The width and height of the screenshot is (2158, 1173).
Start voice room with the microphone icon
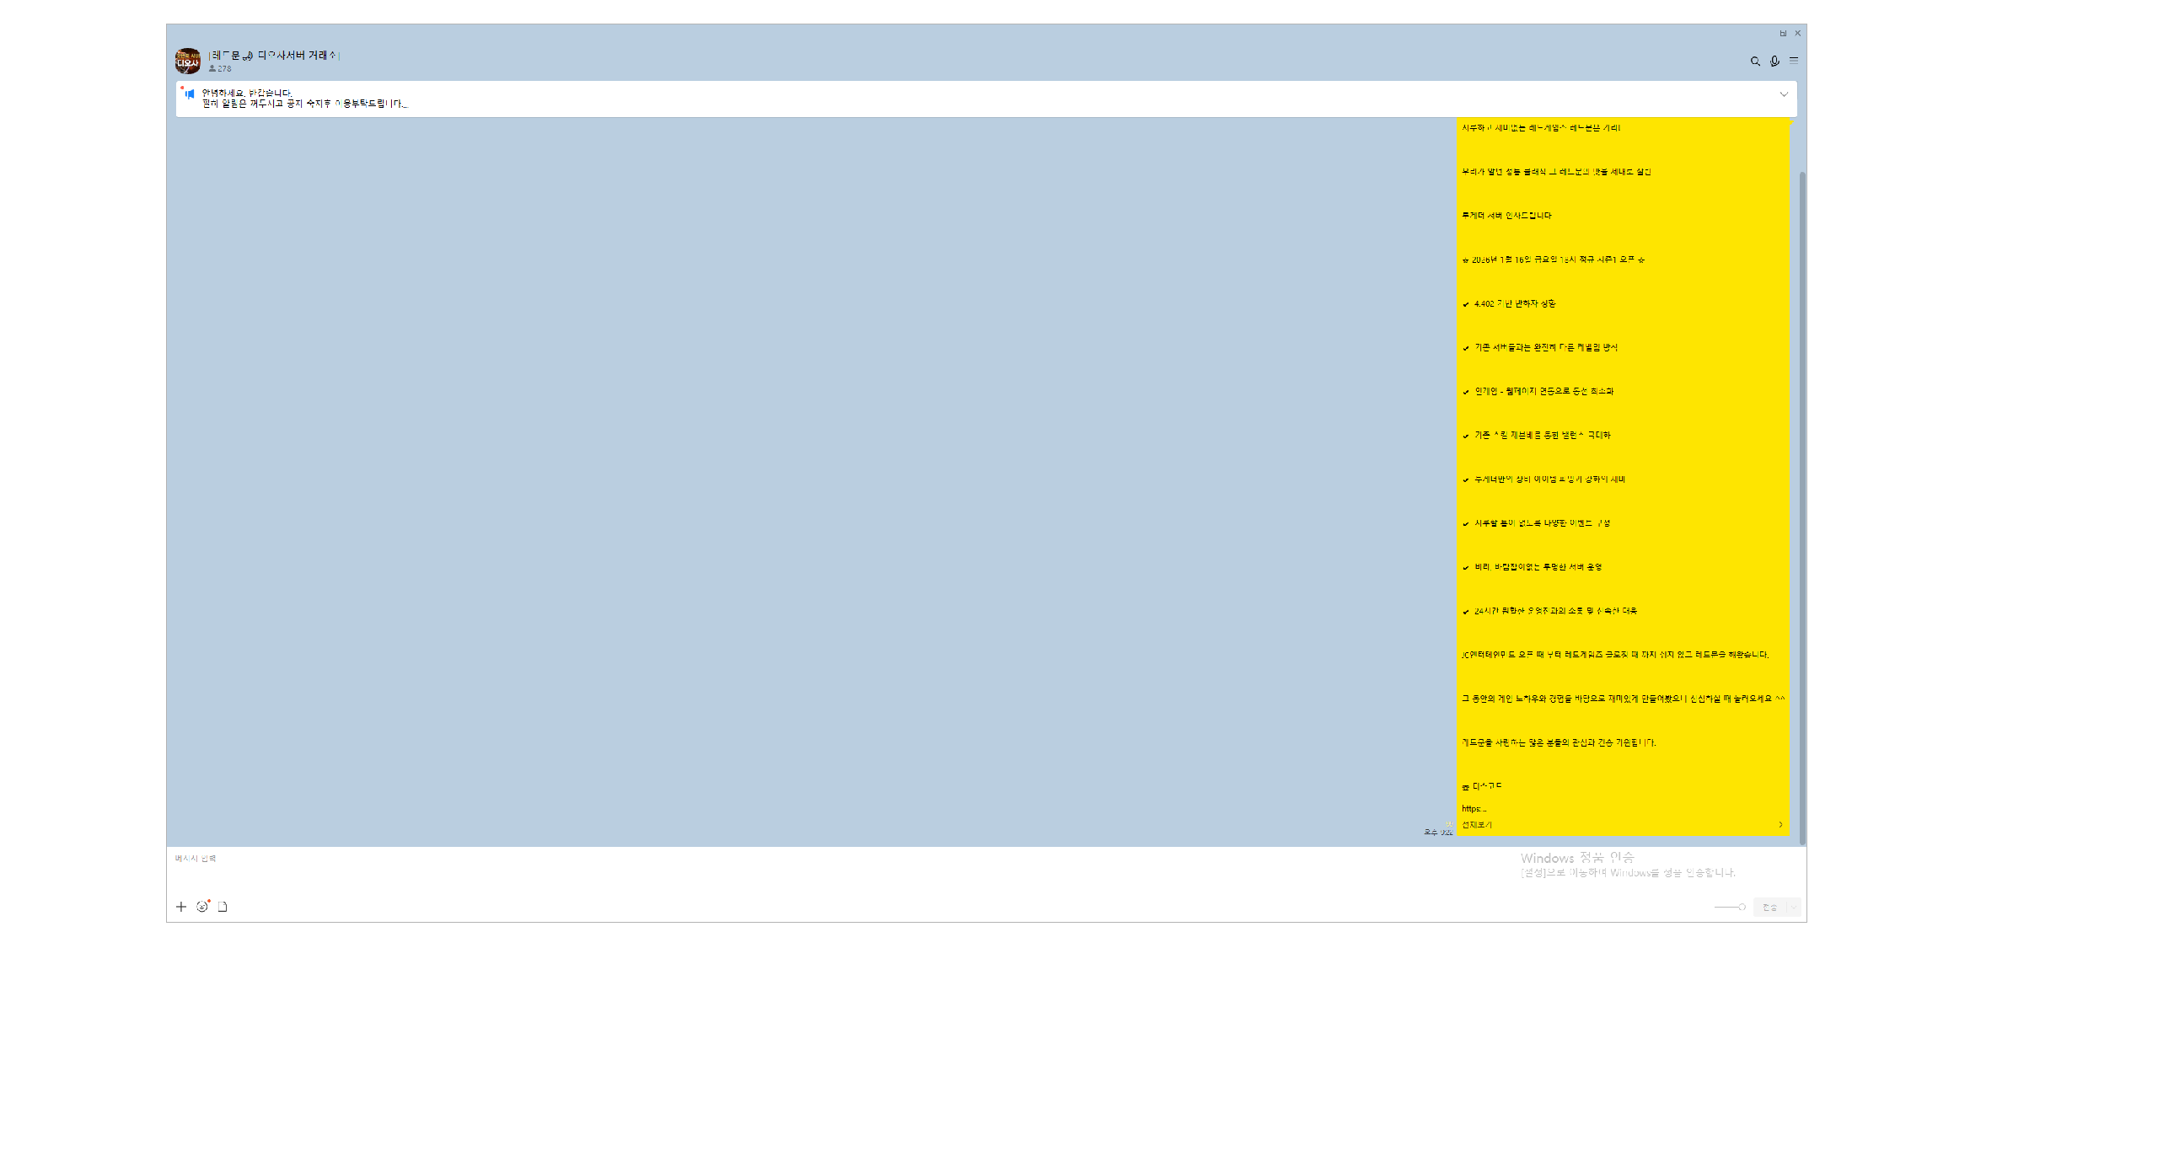pos(1774,62)
